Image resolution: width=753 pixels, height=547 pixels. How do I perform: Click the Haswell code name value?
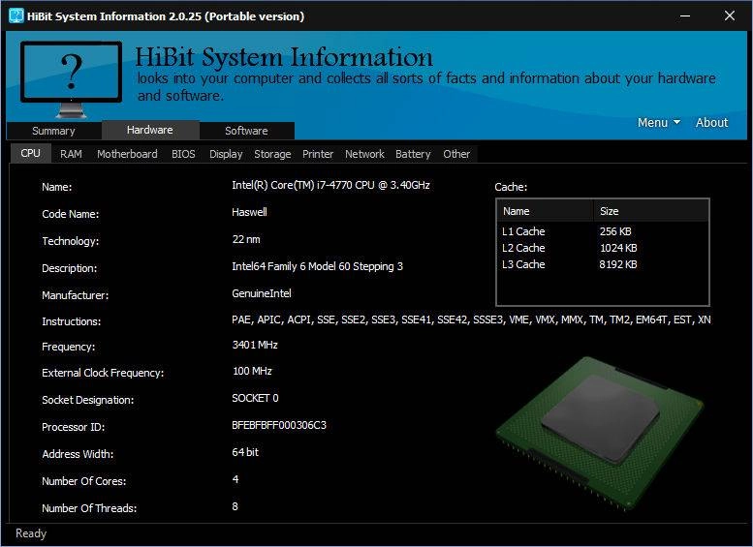pyautogui.click(x=249, y=212)
